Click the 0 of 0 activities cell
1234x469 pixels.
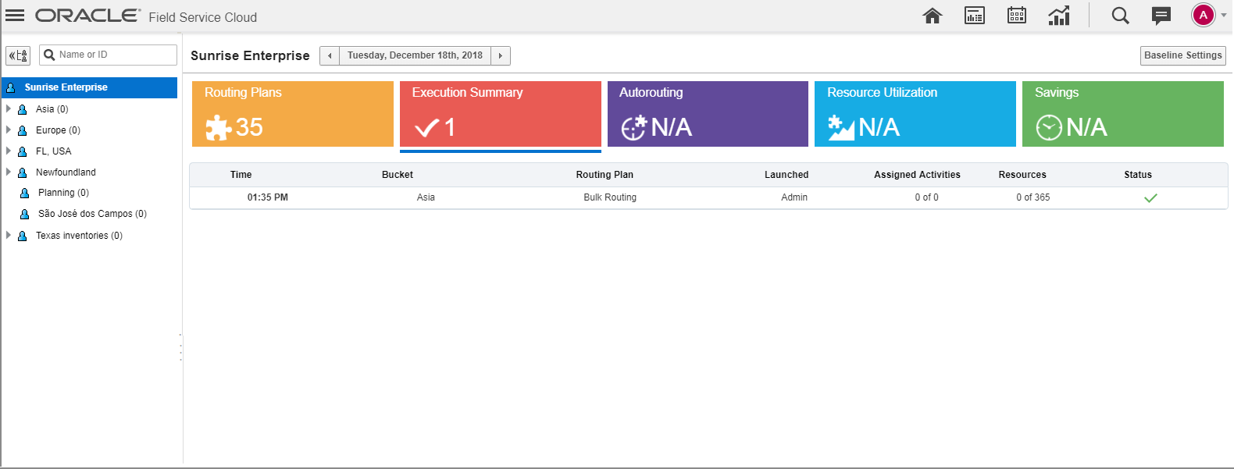(927, 197)
